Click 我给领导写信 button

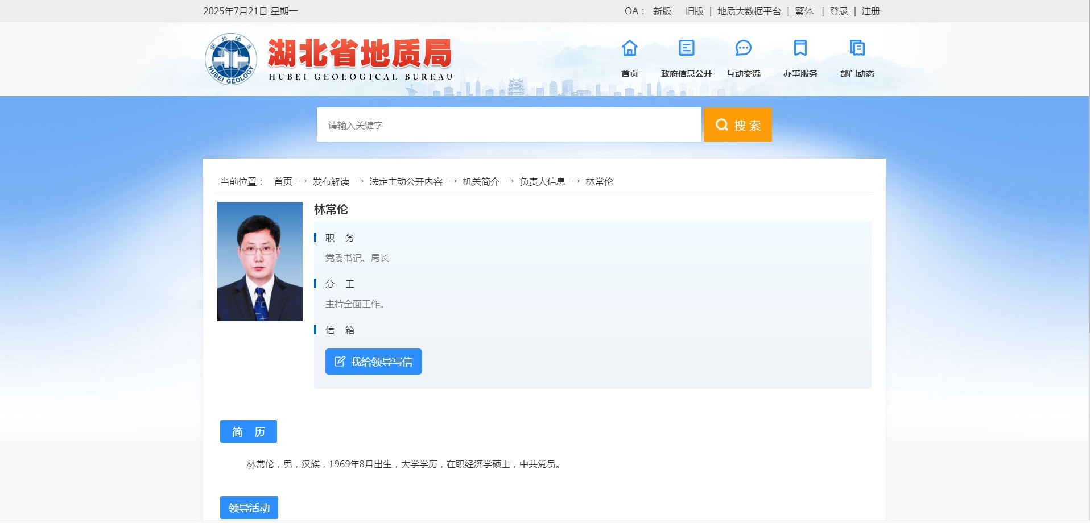point(374,362)
